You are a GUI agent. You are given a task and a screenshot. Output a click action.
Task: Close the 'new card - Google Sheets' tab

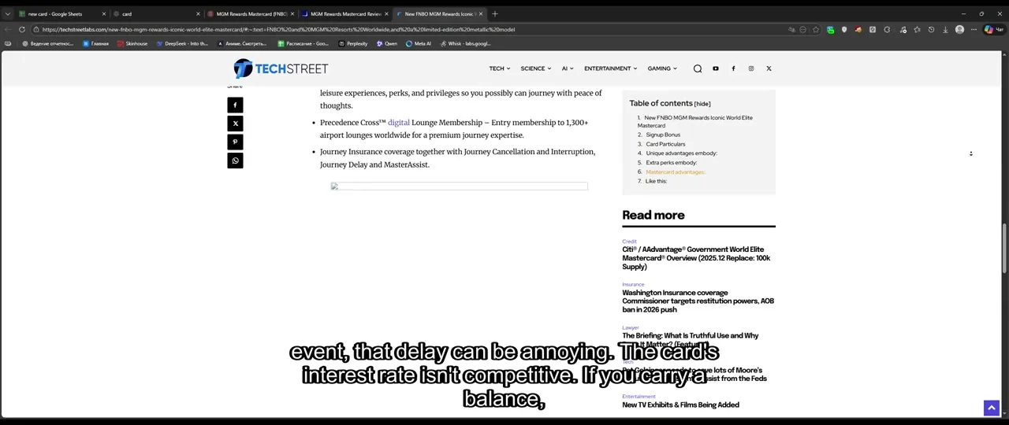(x=103, y=13)
